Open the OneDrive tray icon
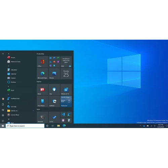The height and width of the screenshot is (168, 168). coord(144,126)
